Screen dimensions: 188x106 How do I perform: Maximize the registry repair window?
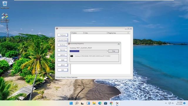(128, 29)
